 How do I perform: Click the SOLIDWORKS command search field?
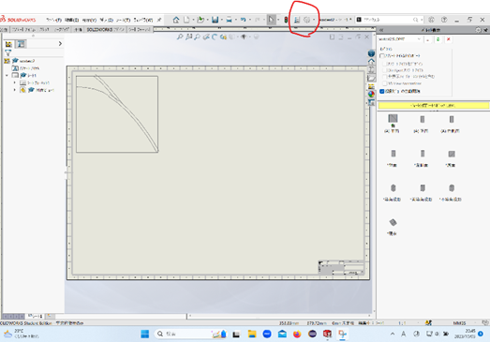[390, 20]
